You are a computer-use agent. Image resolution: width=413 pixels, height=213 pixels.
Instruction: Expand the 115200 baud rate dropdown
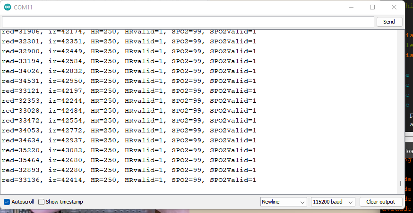point(333,202)
